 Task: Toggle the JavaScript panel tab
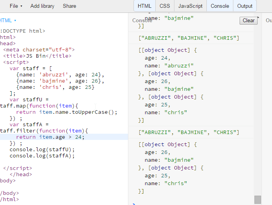tap(190, 6)
